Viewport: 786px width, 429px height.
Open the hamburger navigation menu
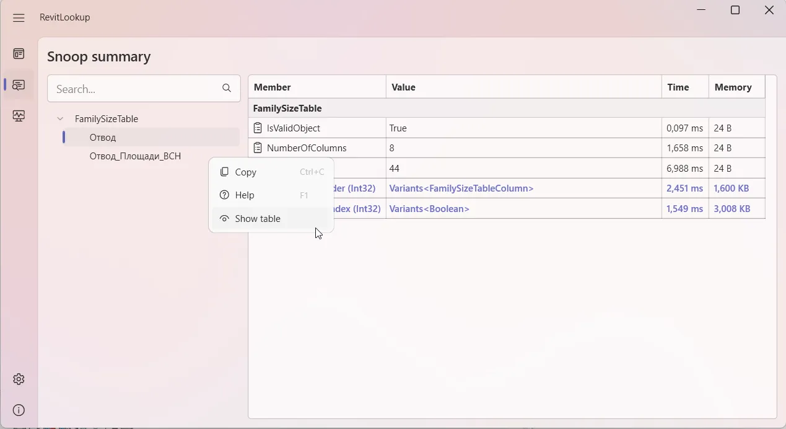(19, 18)
